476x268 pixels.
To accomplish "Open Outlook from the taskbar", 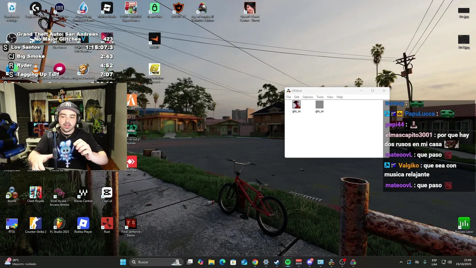I will 244,262.
